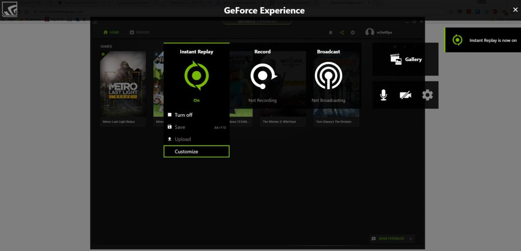
Task: Switch to DRIVERS tab in GeForce window
Action: coord(139,33)
